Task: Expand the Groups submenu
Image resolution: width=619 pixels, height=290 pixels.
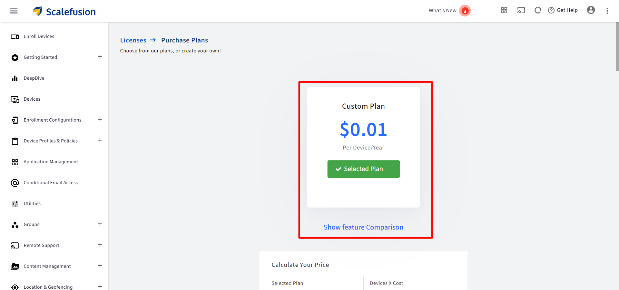Action: pos(100,224)
